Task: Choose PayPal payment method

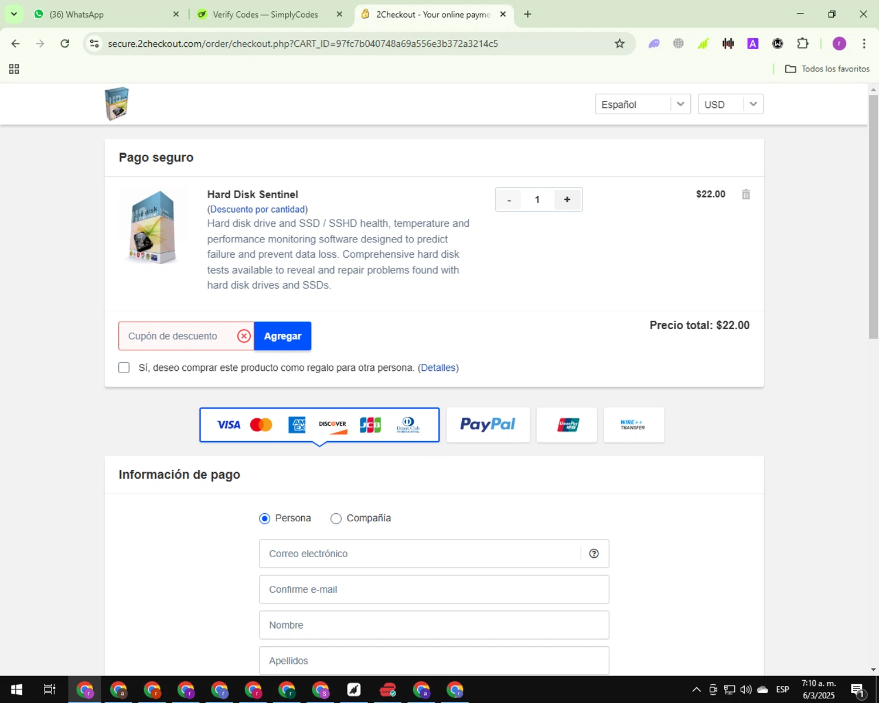Action: [488, 425]
